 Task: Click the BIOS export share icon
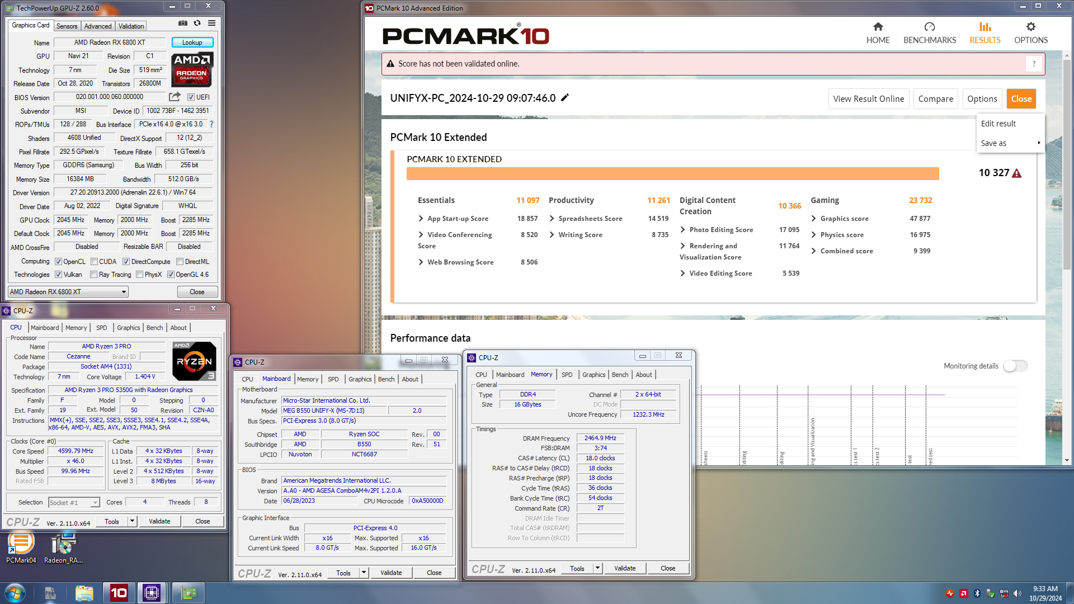(x=175, y=97)
